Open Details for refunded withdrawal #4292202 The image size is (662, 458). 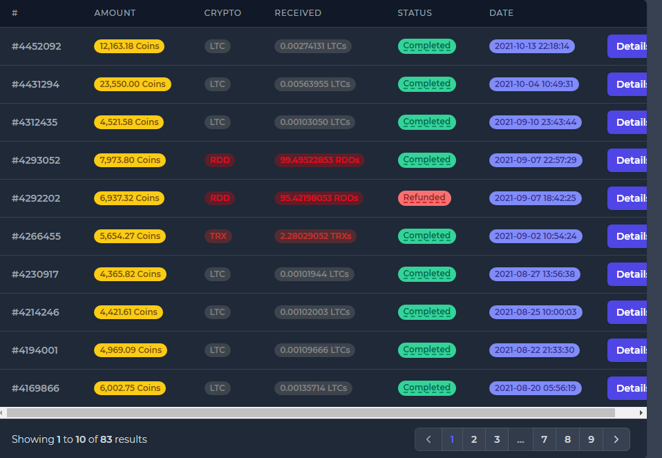(x=627, y=198)
